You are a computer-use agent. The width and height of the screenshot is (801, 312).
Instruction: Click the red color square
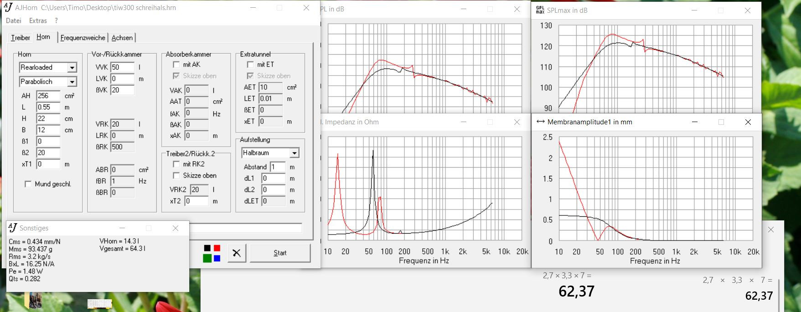[217, 248]
